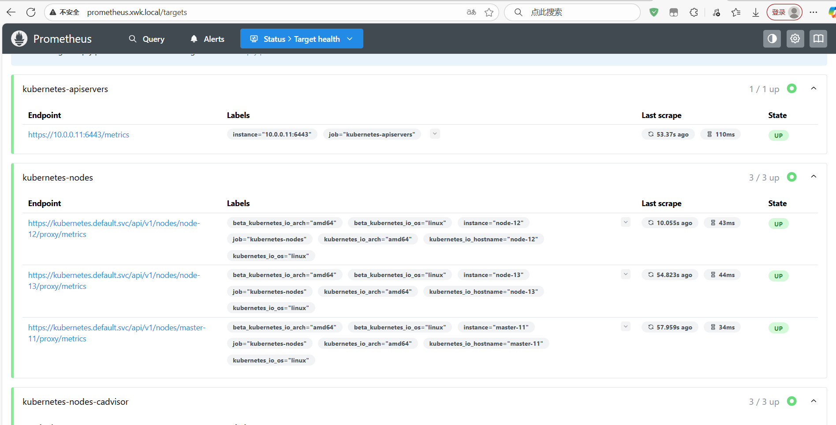Open the documentation book icon
Viewport: 836px width, 425px height.
pos(818,39)
